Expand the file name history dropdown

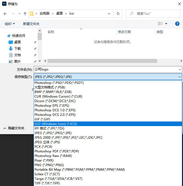pos(180,70)
